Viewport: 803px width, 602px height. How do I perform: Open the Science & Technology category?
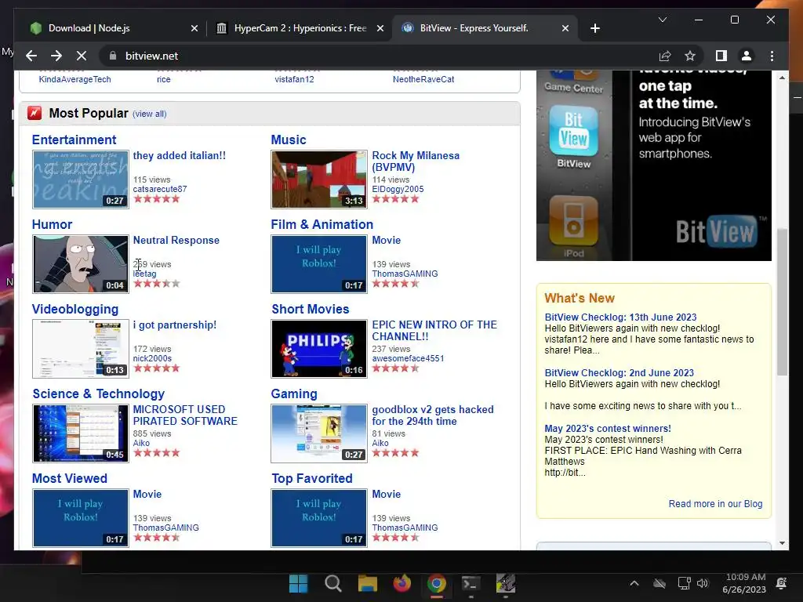98,393
